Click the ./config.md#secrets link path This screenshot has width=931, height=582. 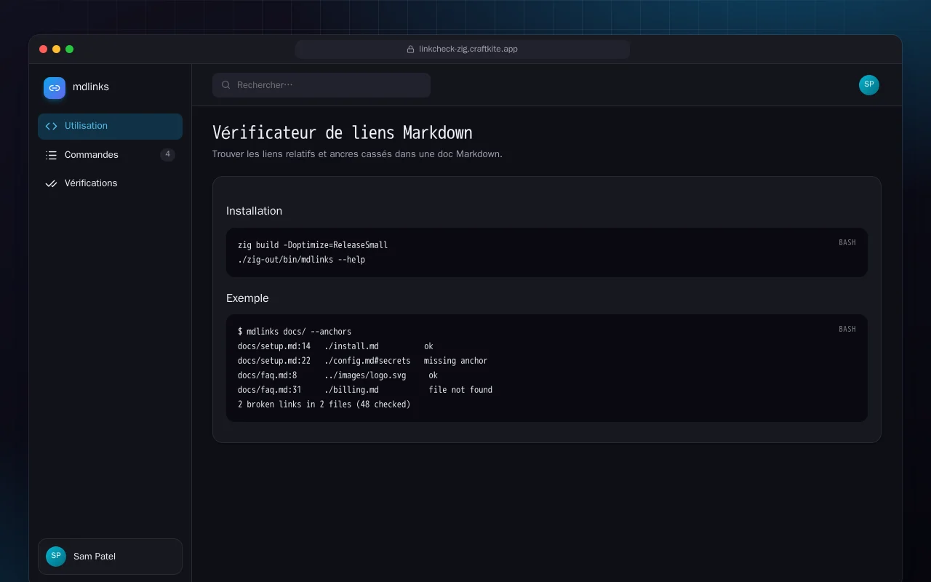(367, 361)
